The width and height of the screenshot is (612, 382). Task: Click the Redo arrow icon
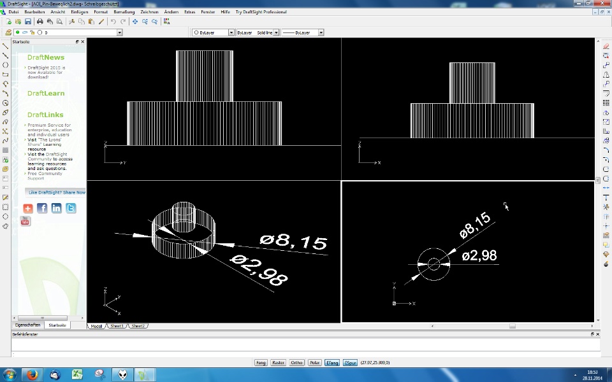123,22
